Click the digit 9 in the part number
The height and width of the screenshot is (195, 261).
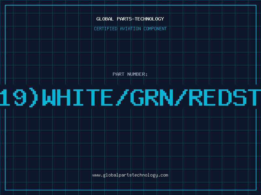[x=20, y=97]
